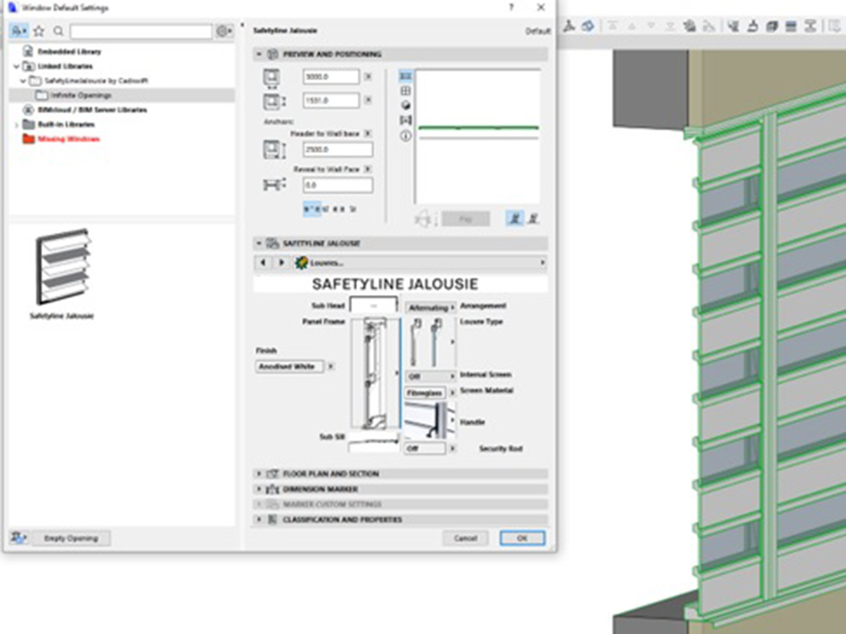The width and height of the screenshot is (846, 634).
Task: Select the center anchor point toggle
Action: point(338,209)
